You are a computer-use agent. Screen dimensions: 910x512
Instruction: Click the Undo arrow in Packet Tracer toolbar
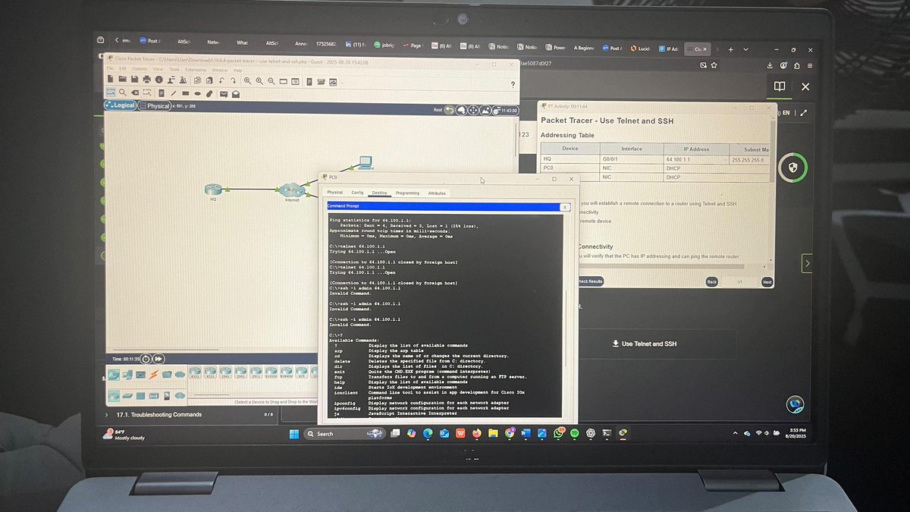(221, 80)
